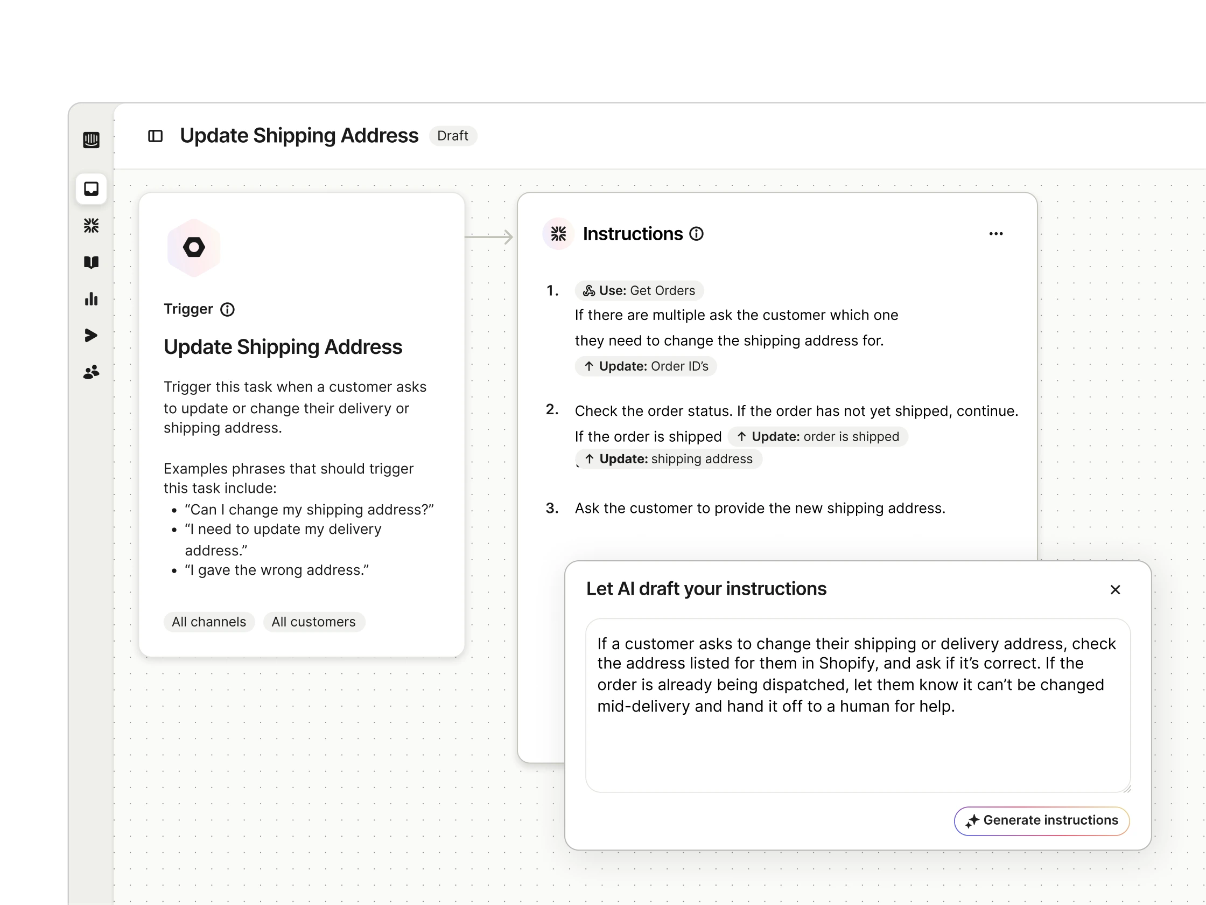Open the Contacts people icon in the sidebar
Viewport: 1206px width, 905px height.
click(92, 372)
